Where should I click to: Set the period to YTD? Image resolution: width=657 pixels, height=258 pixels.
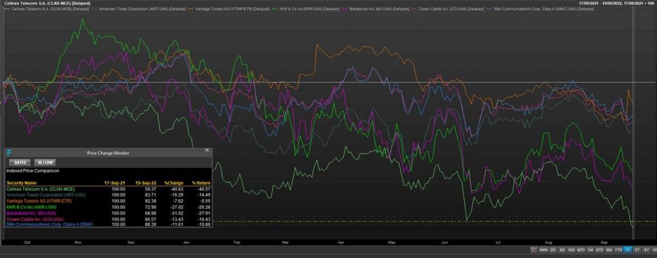[618, 250]
